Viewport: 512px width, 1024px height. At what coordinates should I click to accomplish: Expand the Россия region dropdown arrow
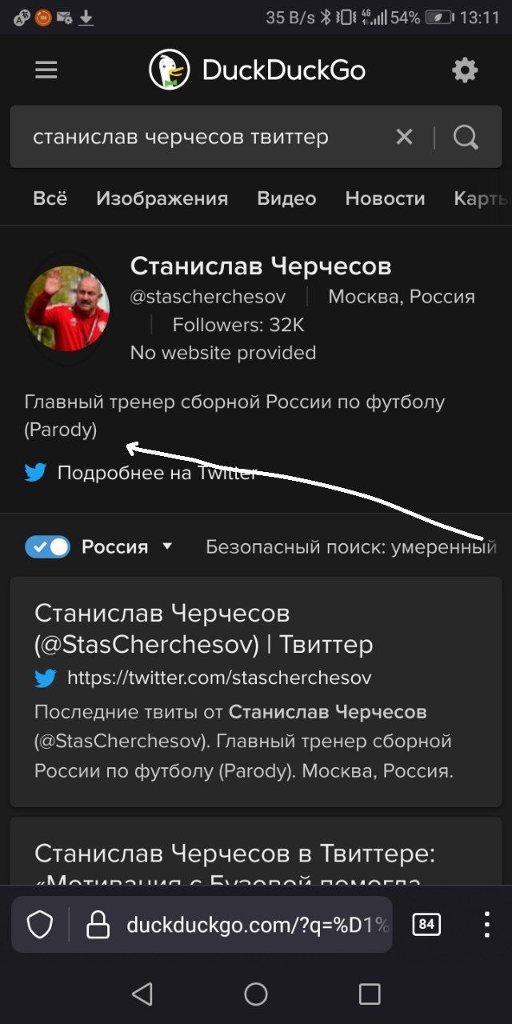(167, 546)
